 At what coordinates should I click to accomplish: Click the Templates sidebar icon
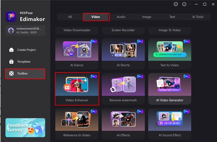pyautogui.click(x=11, y=62)
